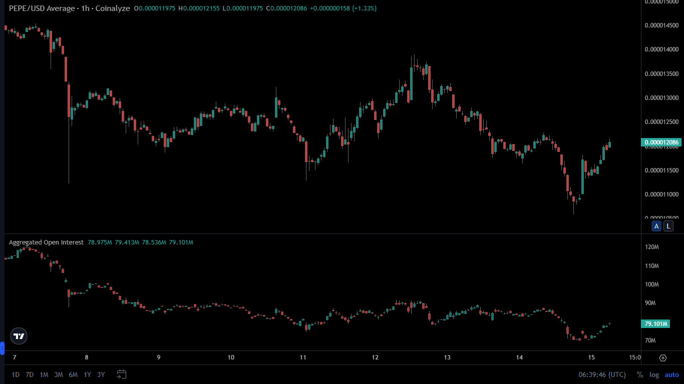Screen dimensions: 684x384
Task: Open the TradingView logo menu
Action: click(x=18, y=336)
